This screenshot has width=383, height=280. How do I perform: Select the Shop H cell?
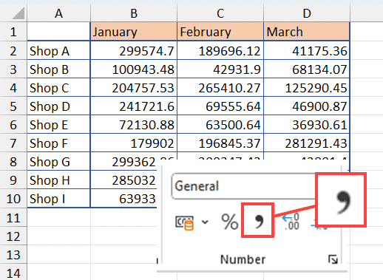pos(58,180)
